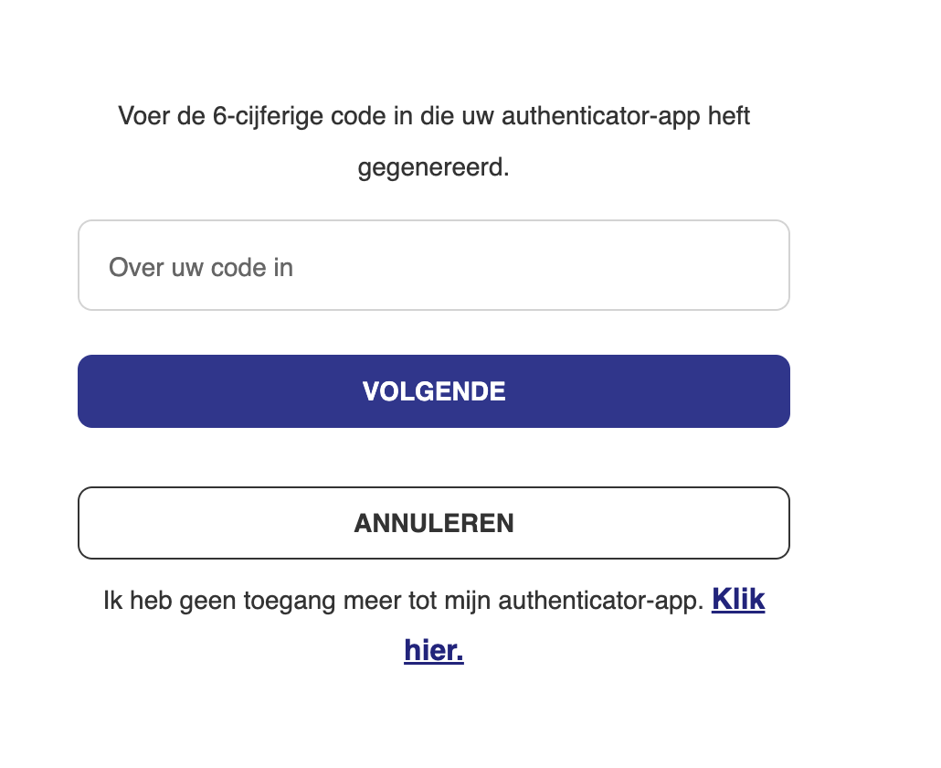The image size is (941, 768).
Task: Focus the "Over uw code in" field
Action: pos(434,265)
